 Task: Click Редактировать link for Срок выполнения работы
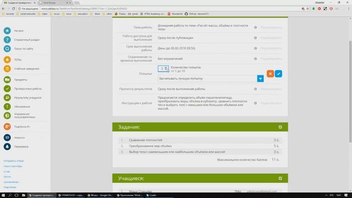271,48
